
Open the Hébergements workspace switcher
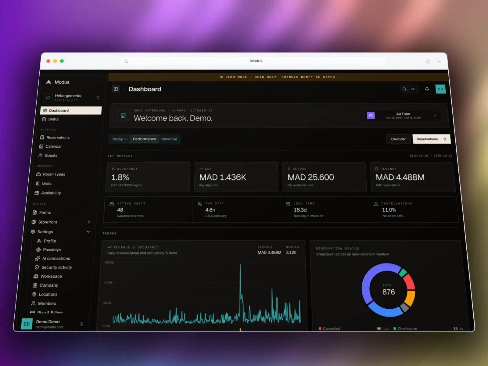[x=72, y=97]
